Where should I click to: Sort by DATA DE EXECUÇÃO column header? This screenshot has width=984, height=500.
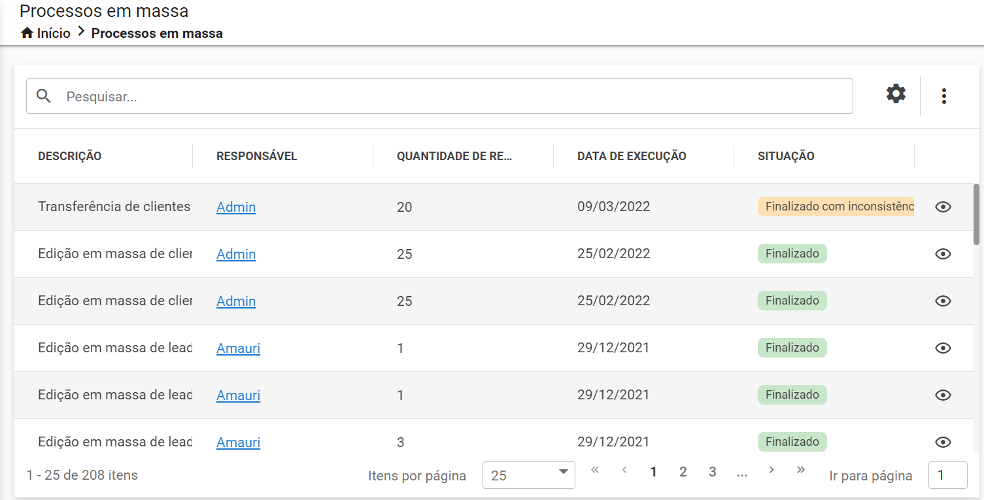point(632,156)
